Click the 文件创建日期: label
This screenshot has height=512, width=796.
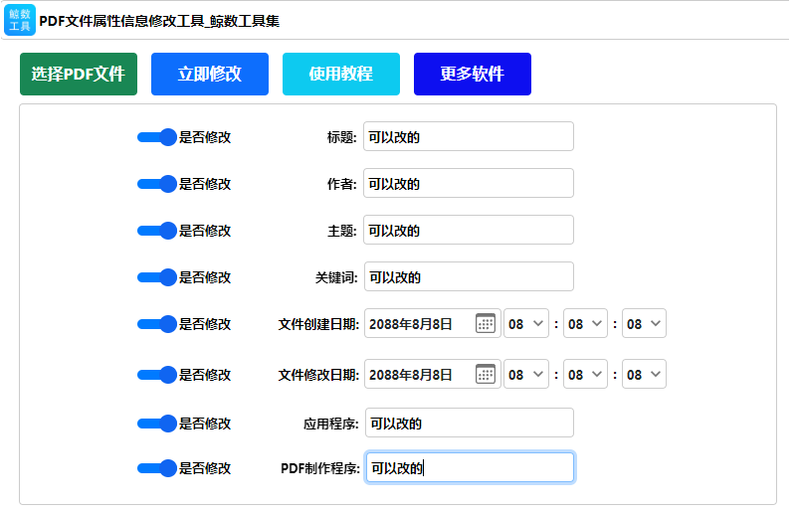pos(318,324)
